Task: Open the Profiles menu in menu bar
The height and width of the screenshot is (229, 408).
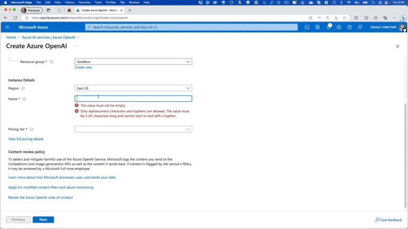Action: [110, 3]
